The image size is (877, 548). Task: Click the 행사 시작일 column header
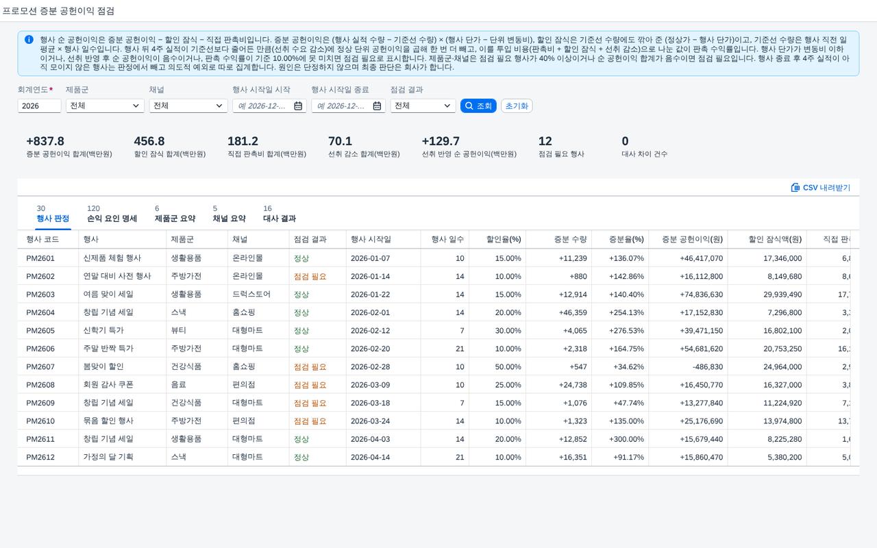[x=383, y=239]
